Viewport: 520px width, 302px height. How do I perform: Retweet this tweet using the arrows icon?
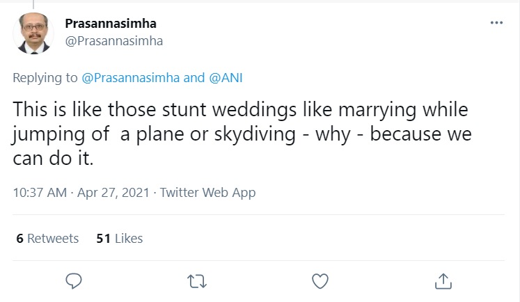click(197, 280)
